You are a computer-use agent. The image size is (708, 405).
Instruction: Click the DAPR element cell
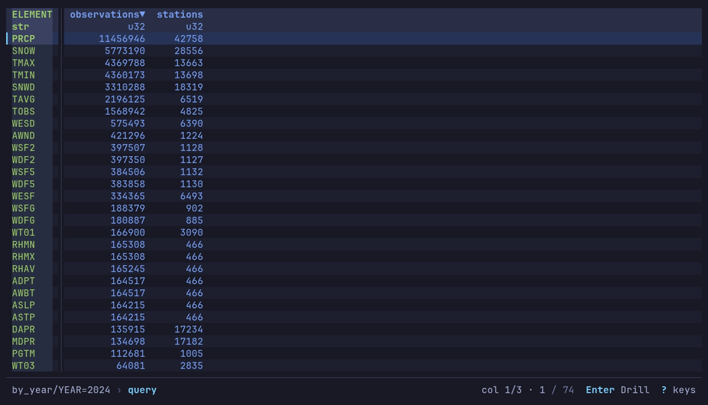[24, 329]
